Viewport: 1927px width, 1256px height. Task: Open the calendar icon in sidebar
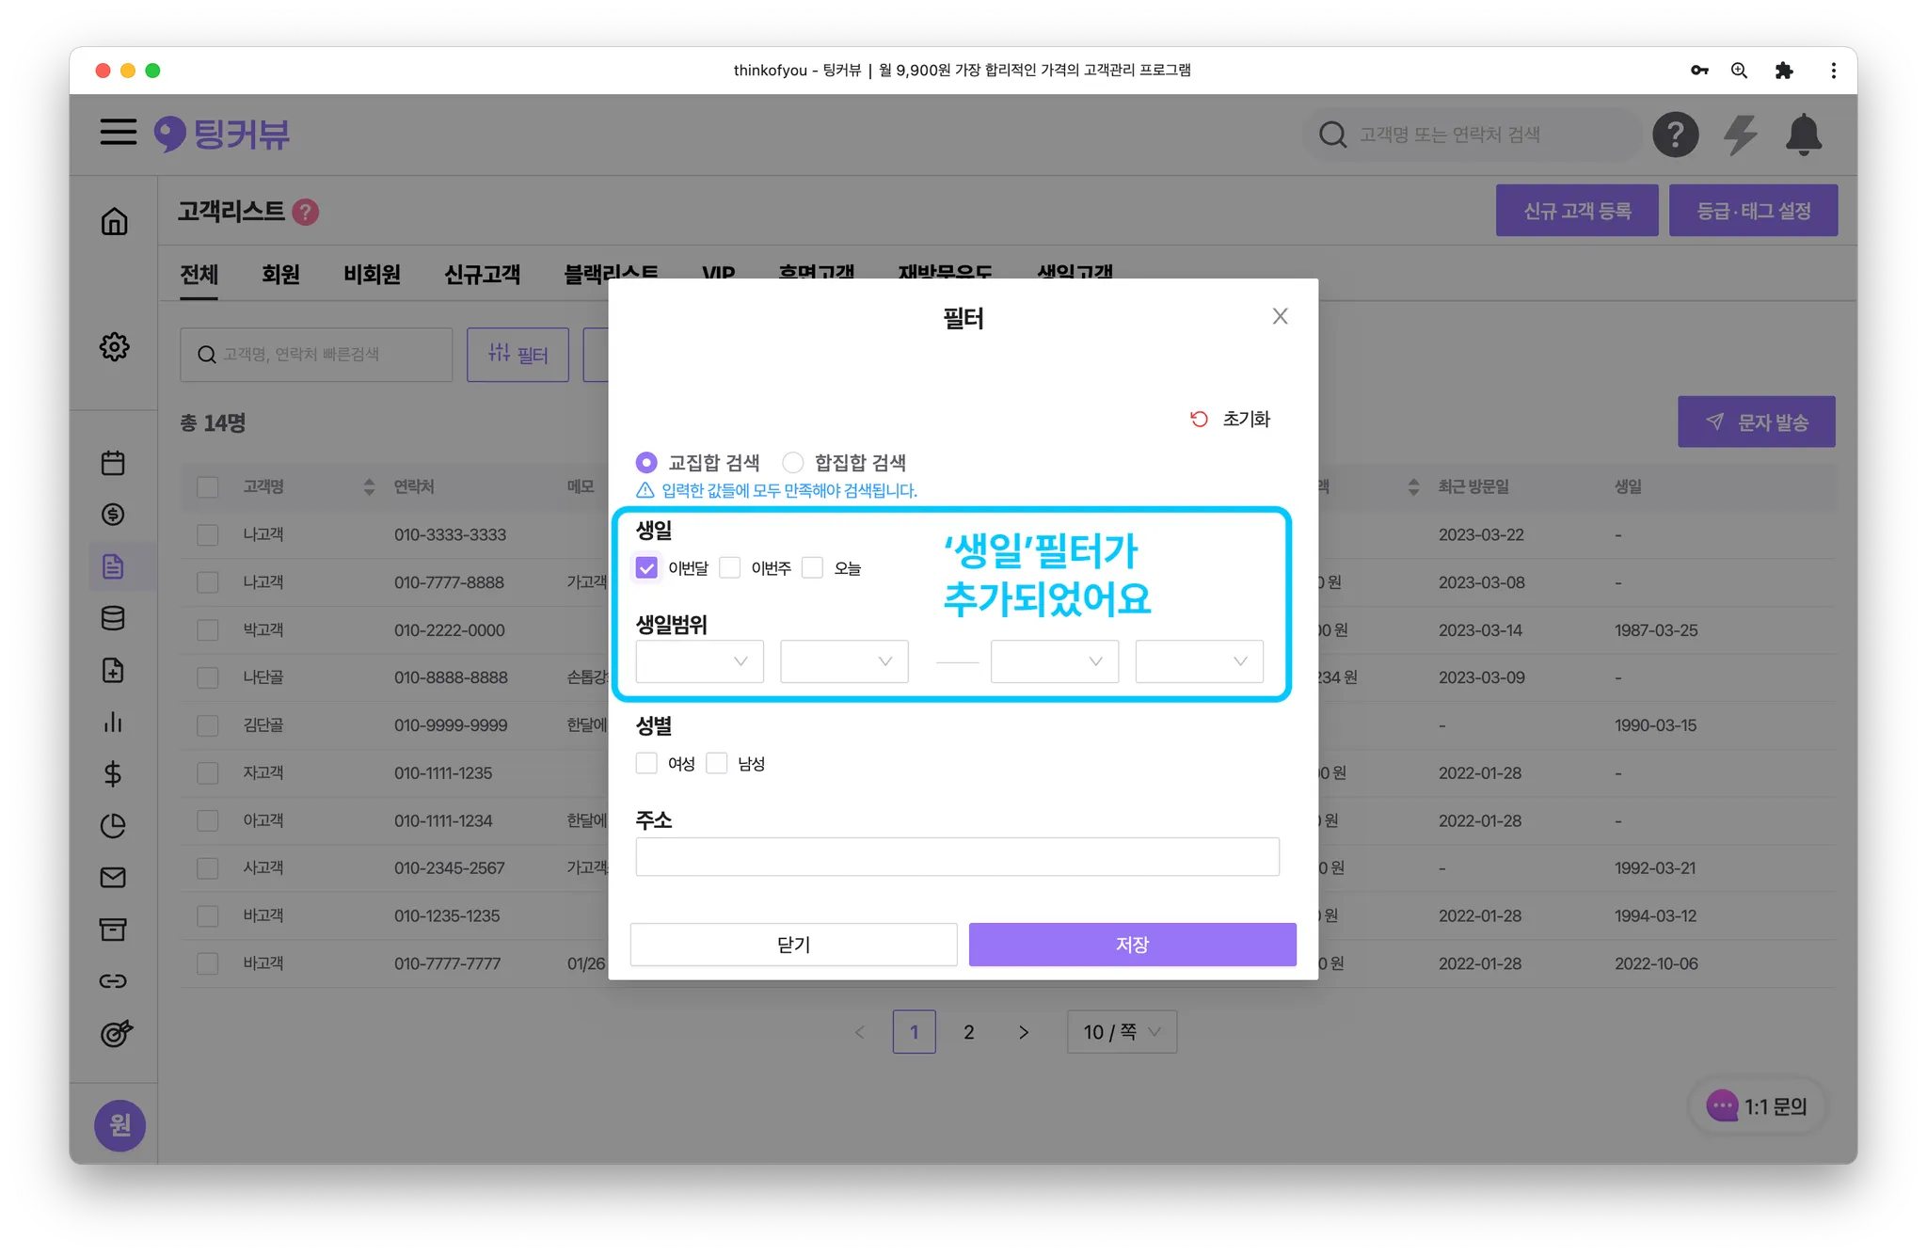(113, 463)
